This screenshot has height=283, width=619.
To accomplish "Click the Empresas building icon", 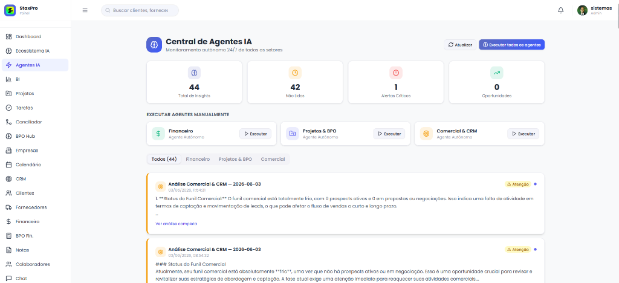I will click(8, 151).
